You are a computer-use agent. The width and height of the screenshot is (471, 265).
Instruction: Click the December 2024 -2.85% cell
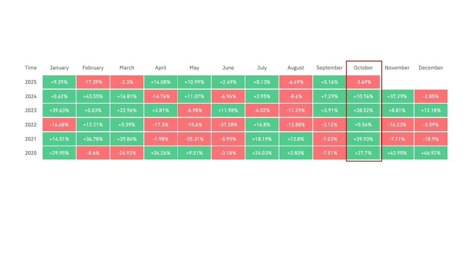pyautogui.click(x=431, y=96)
